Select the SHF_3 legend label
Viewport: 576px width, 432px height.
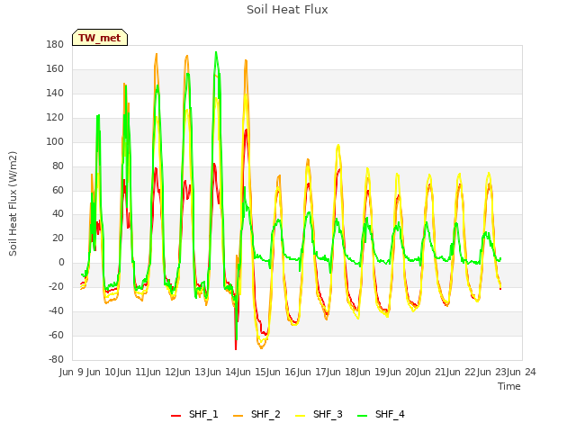pos(328,414)
